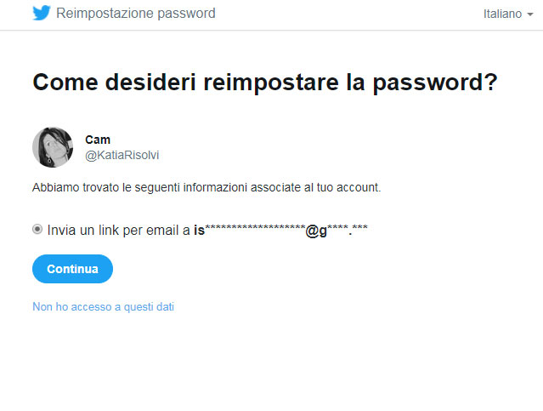Click the 'Invia un link per email' label

[114, 231]
